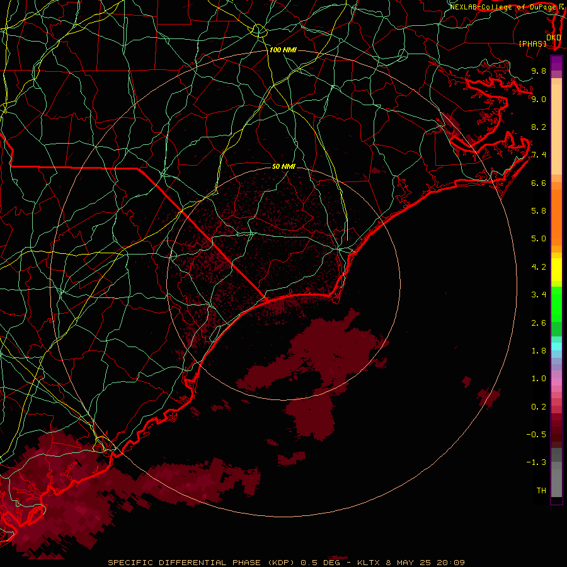Click the 9.0 value on color scale
567x567 pixels.
pos(539,99)
